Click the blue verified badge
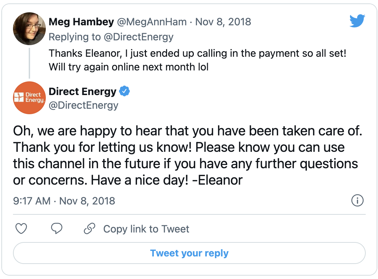This screenshot has height=279, width=378. pos(124,92)
